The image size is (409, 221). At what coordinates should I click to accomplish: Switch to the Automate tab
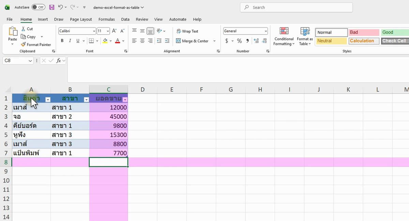click(178, 19)
